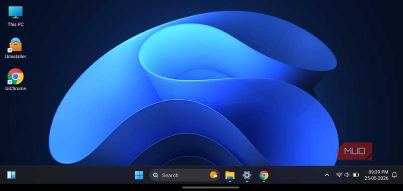
Task: Open Settings gear in the taskbar
Action: click(247, 175)
